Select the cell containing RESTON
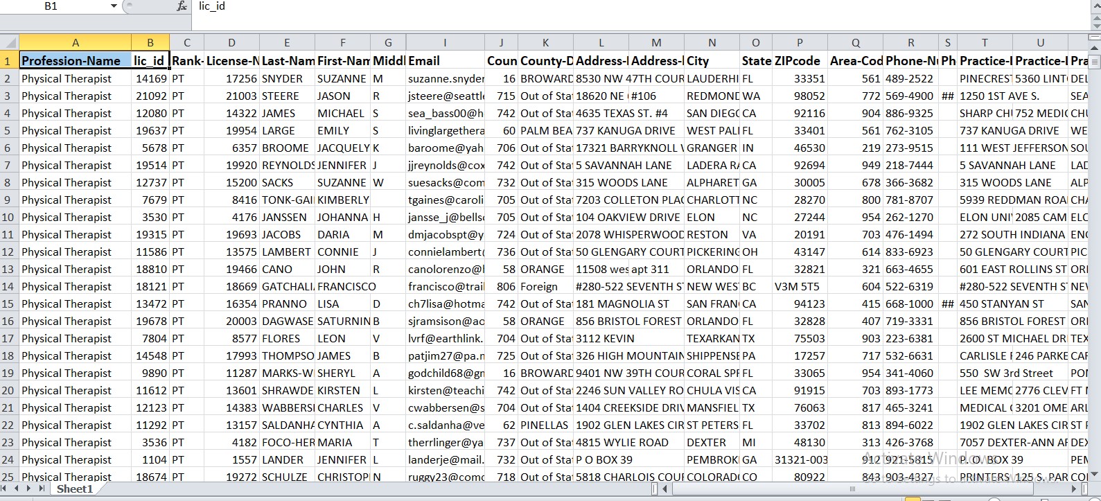This screenshot has height=501, width=1101. click(x=712, y=234)
